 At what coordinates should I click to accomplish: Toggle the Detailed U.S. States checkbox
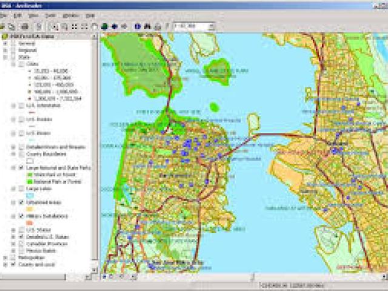[x=21, y=237]
